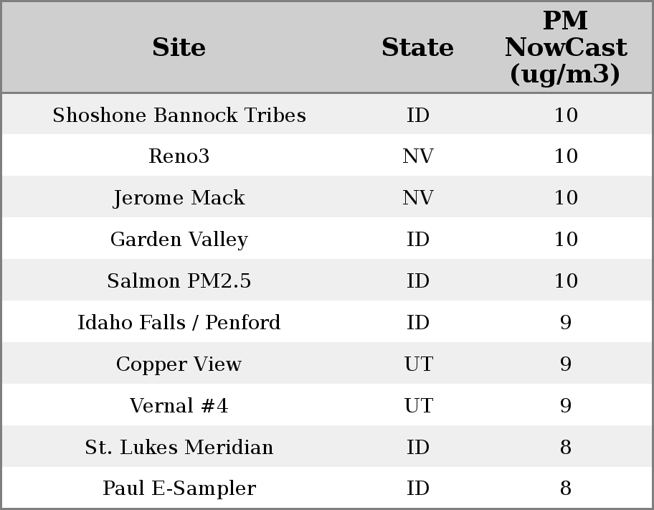Open the Garden Valley site entry
The height and width of the screenshot is (510, 654).
click(x=179, y=240)
